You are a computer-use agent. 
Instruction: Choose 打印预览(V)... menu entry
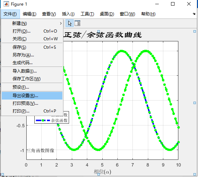click(32, 103)
